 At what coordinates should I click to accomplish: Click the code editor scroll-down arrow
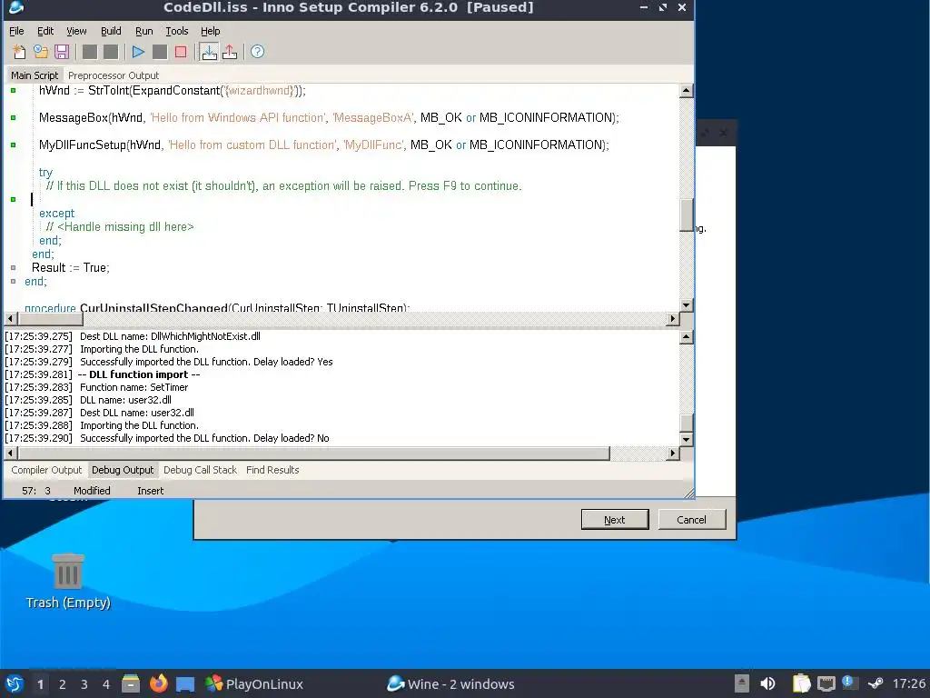[687, 305]
